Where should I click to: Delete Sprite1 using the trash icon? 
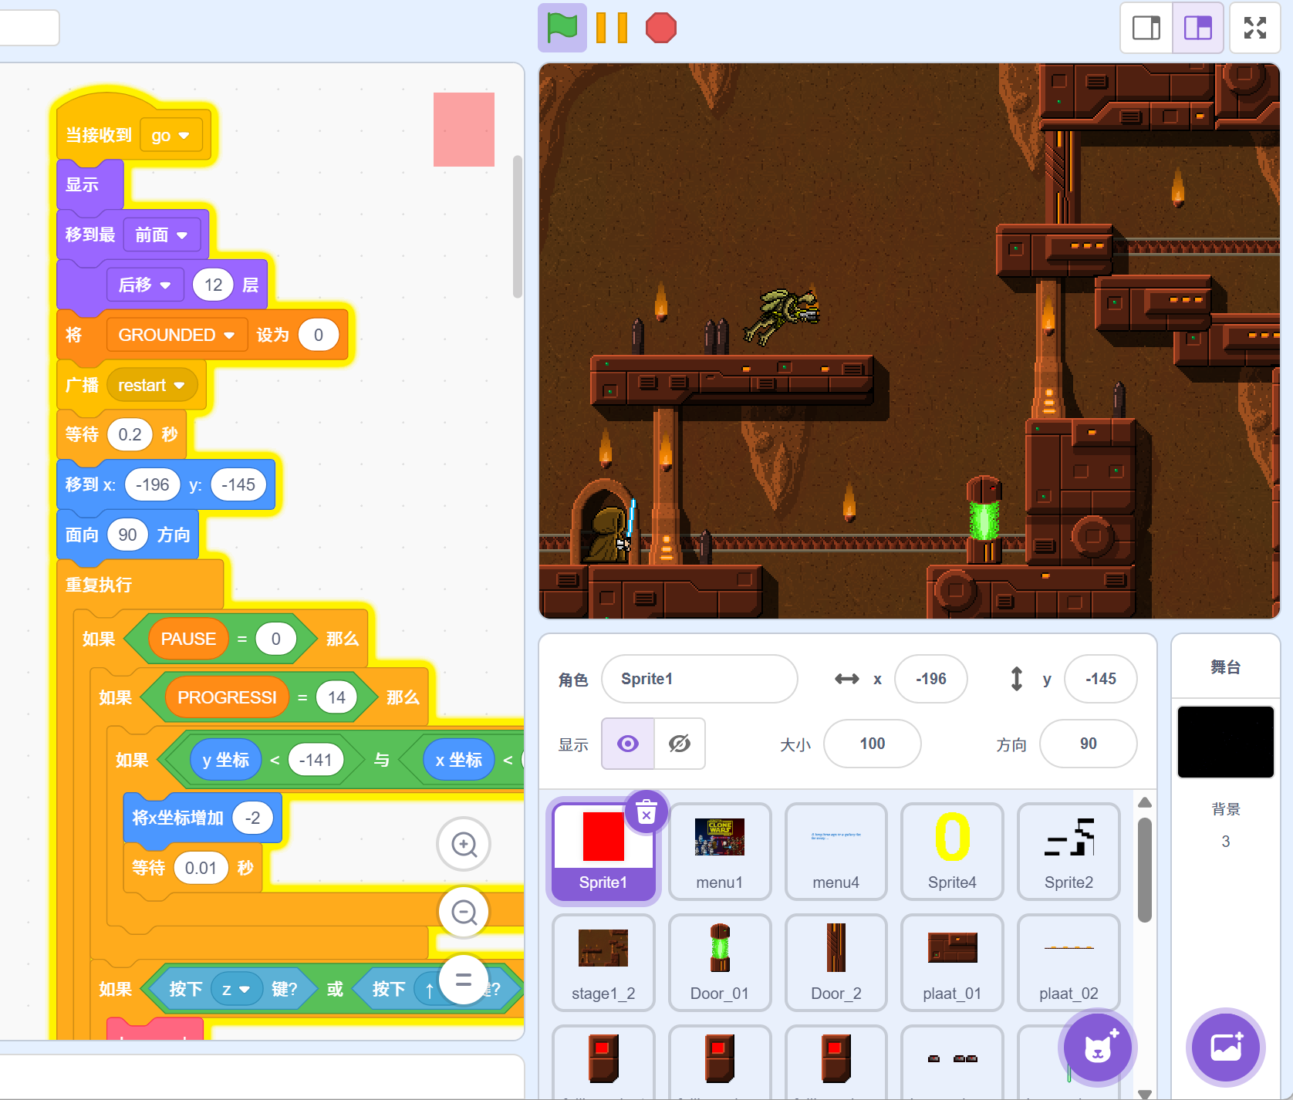point(646,812)
